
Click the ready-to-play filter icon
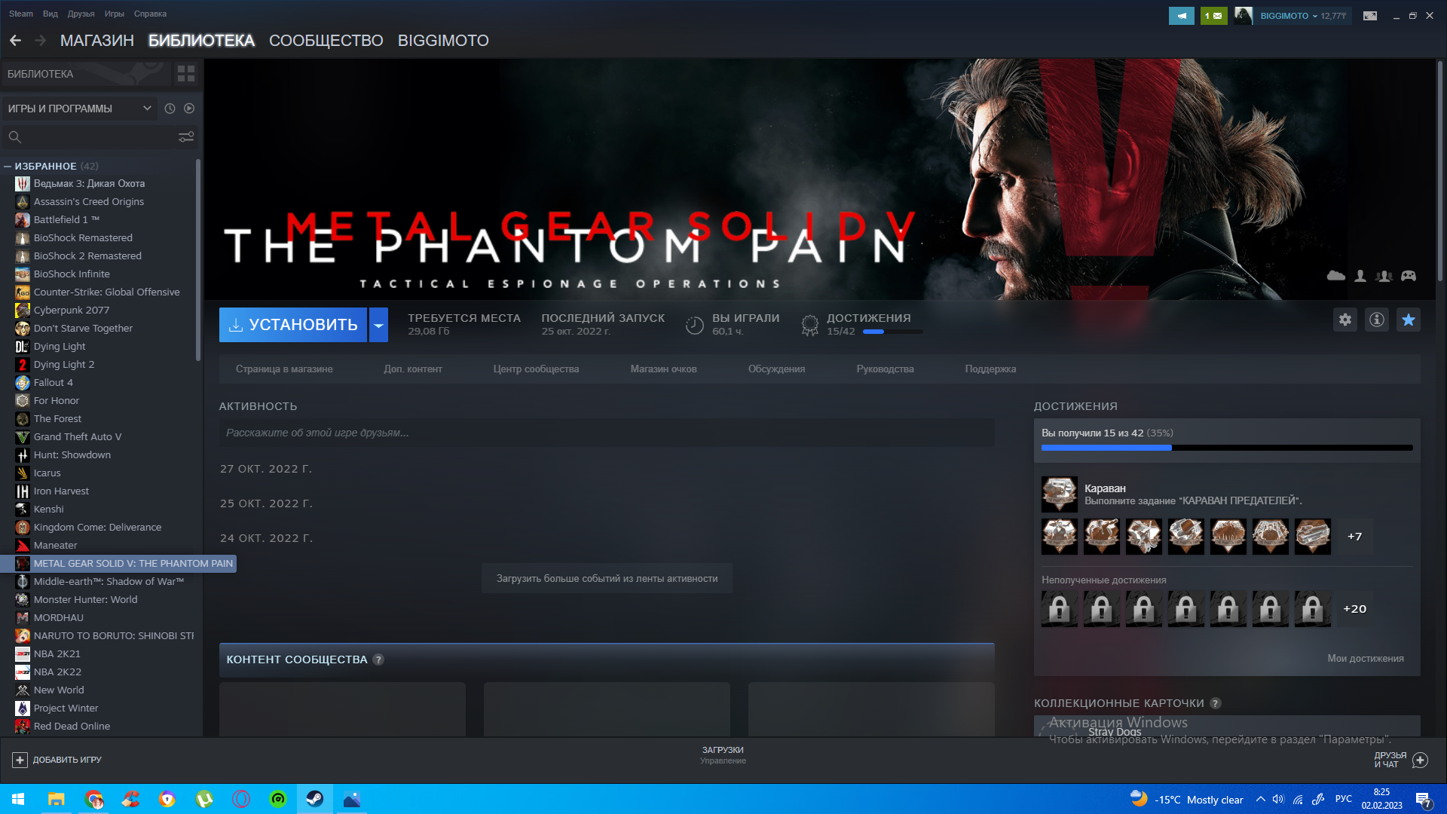point(189,109)
